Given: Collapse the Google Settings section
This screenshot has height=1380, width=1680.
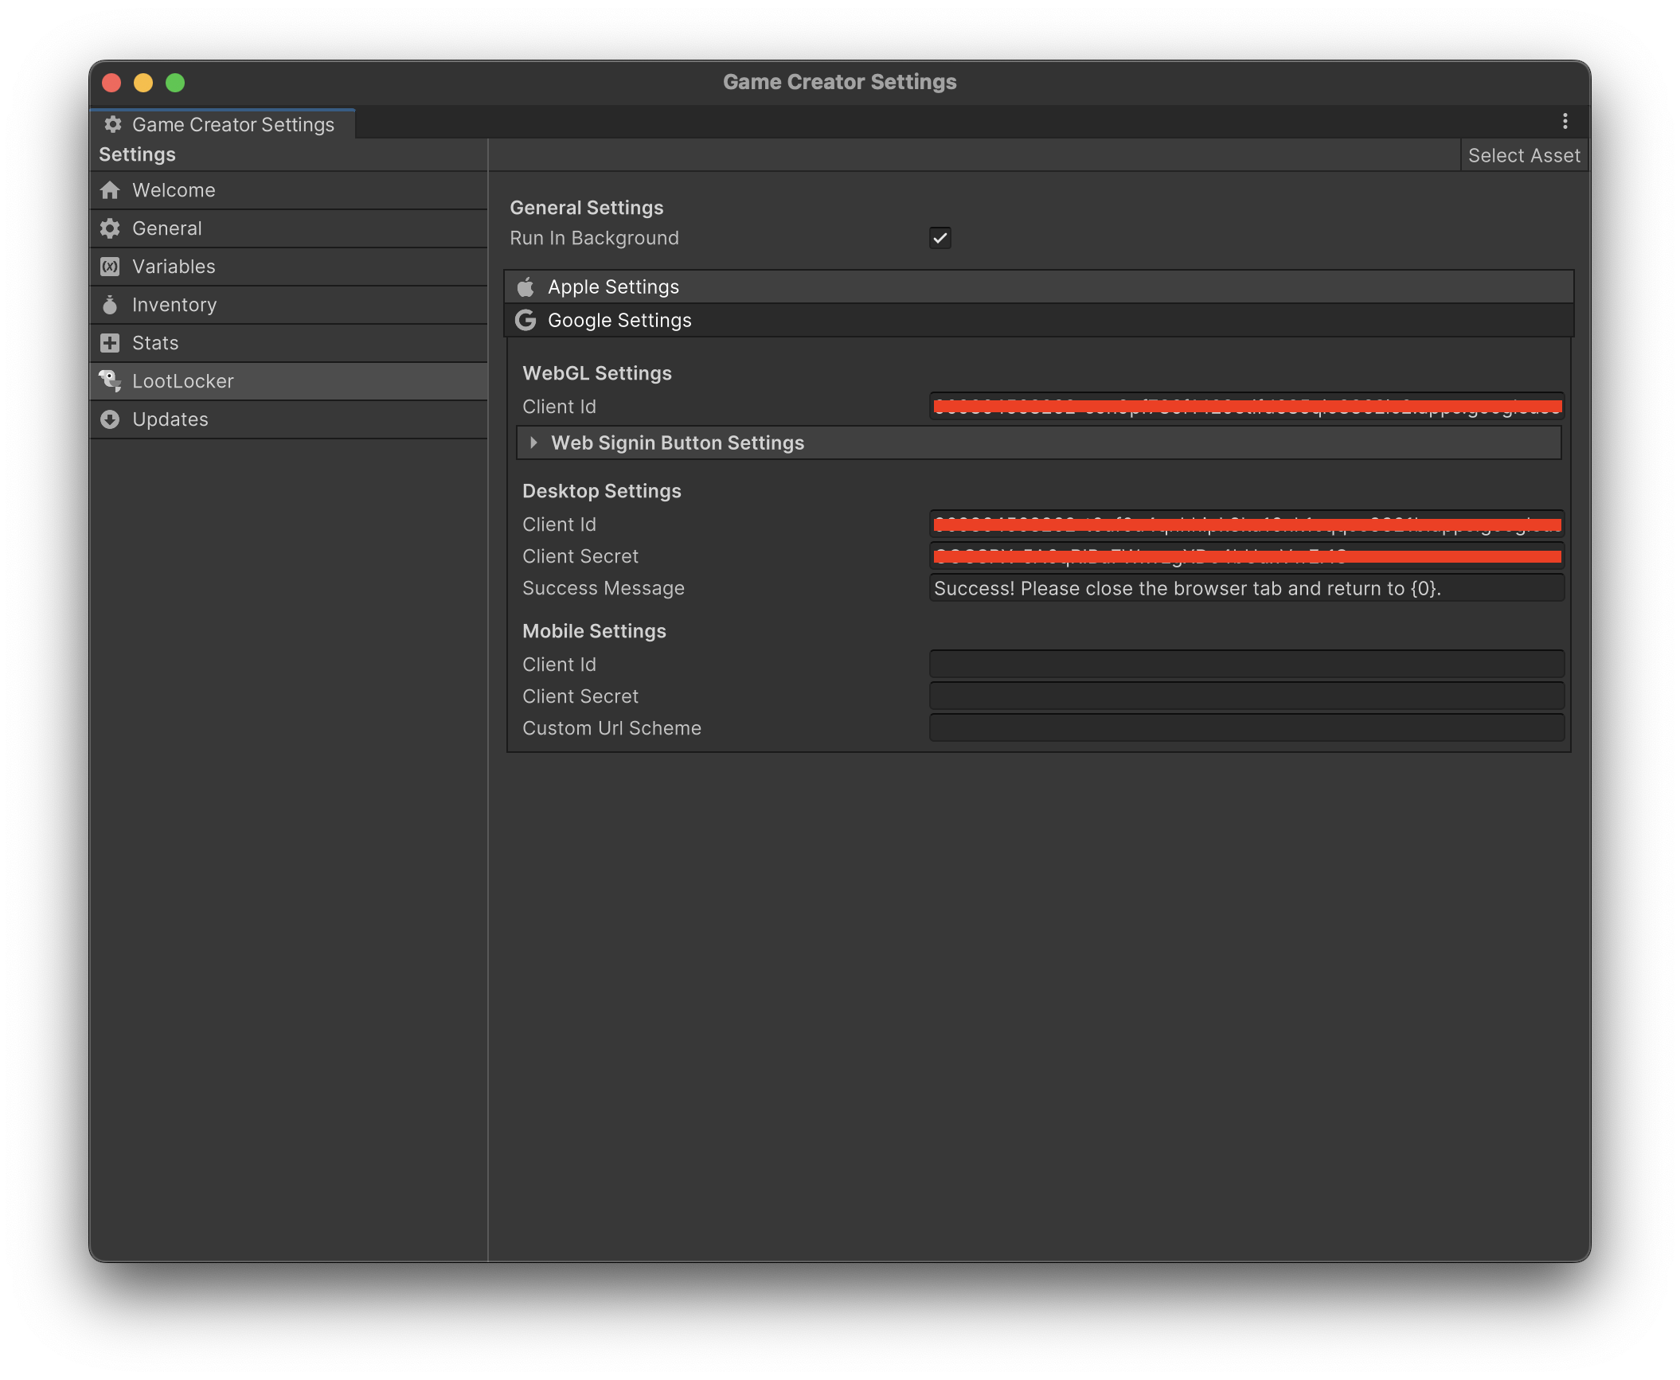Looking at the screenshot, I should (x=619, y=321).
